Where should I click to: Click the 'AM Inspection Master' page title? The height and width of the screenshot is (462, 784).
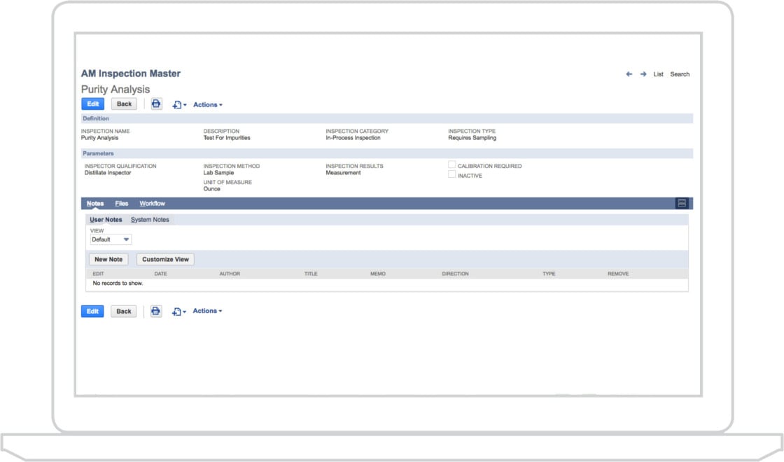(130, 73)
